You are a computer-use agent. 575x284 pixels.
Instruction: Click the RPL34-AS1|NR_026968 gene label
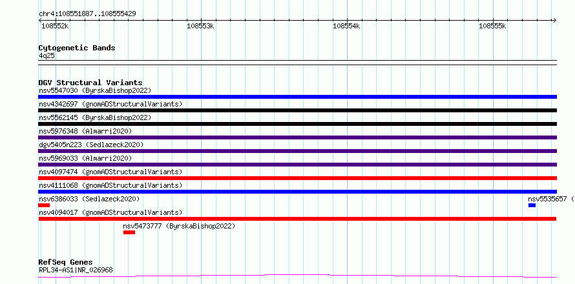point(76,270)
